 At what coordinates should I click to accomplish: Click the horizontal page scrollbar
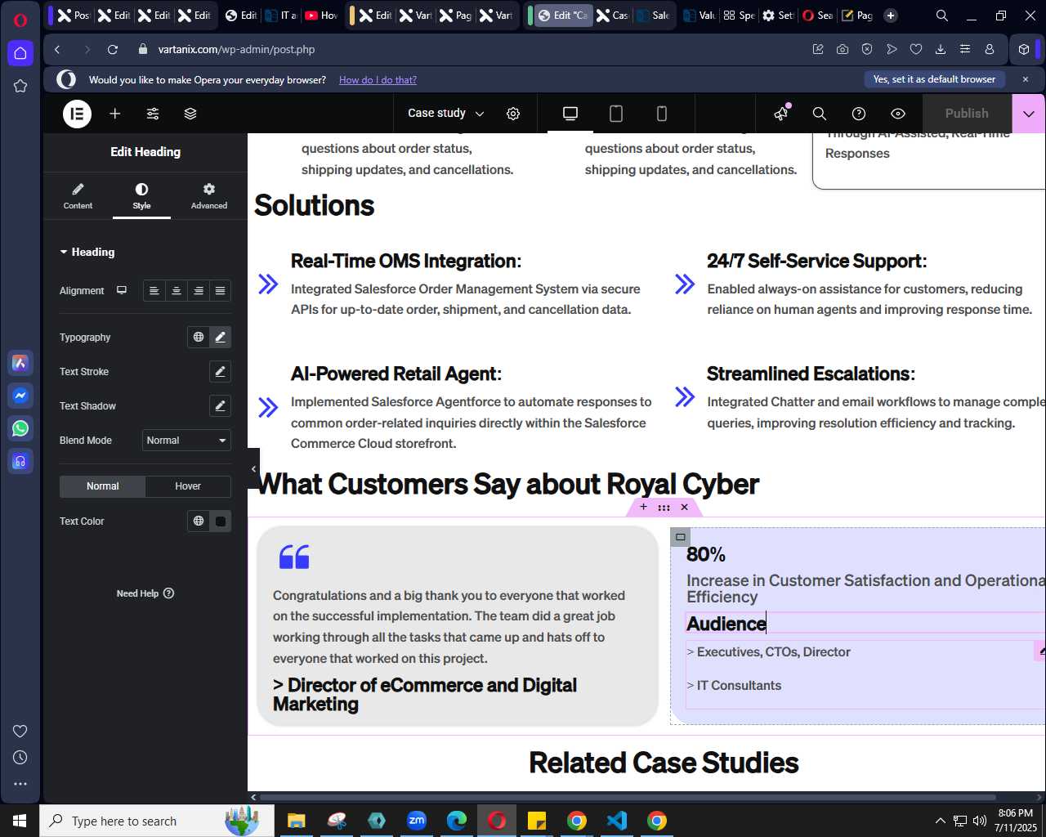point(628,797)
